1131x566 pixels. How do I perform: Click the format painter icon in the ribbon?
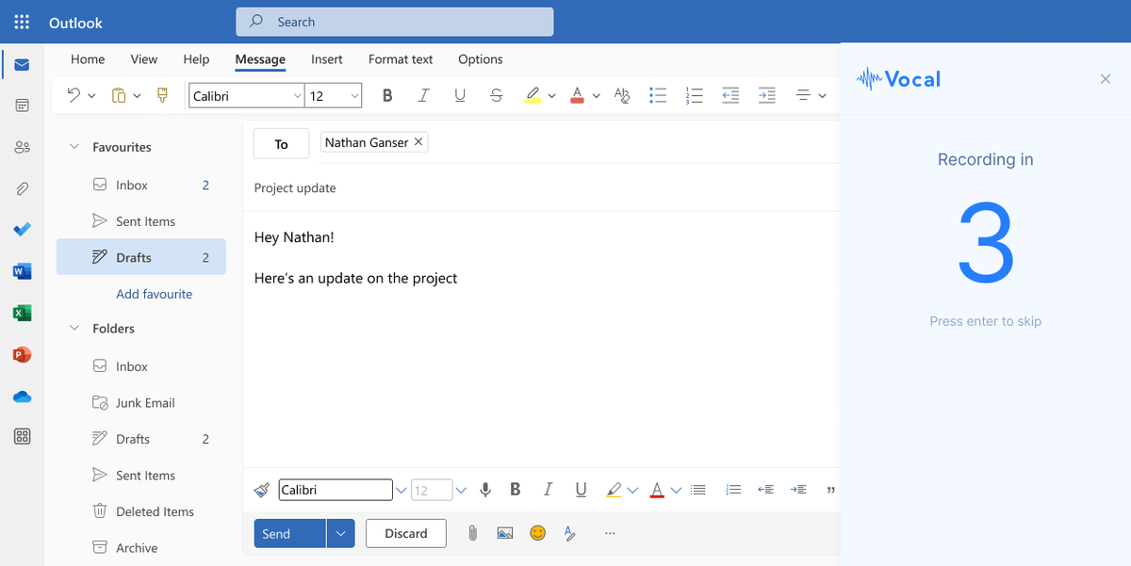(162, 95)
